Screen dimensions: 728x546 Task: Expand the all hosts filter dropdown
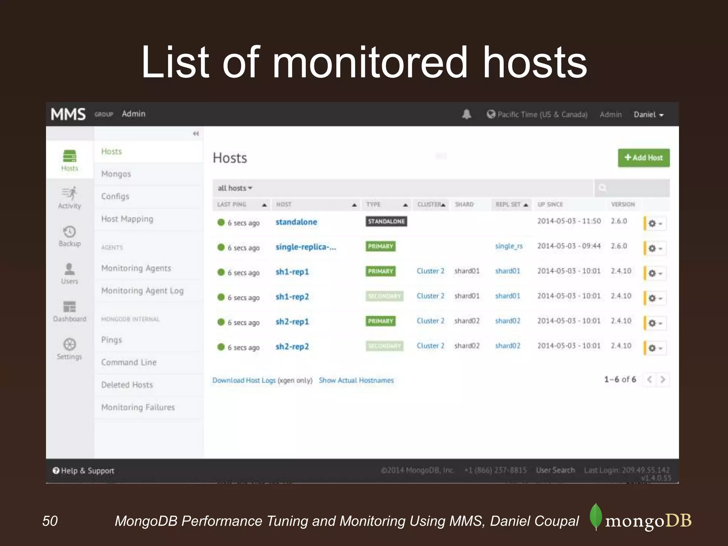tap(235, 188)
